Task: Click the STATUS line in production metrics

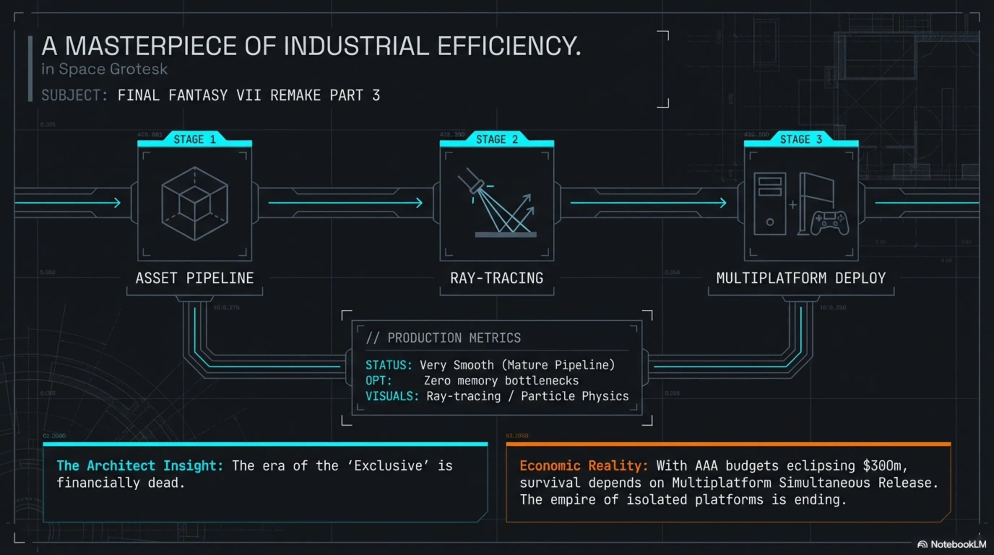Action: coord(490,365)
